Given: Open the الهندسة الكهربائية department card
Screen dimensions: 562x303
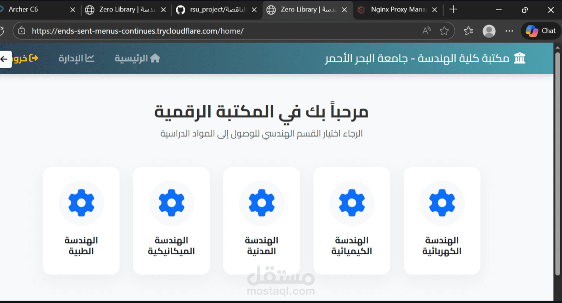Looking at the screenshot, I should (x=442, y=221).
